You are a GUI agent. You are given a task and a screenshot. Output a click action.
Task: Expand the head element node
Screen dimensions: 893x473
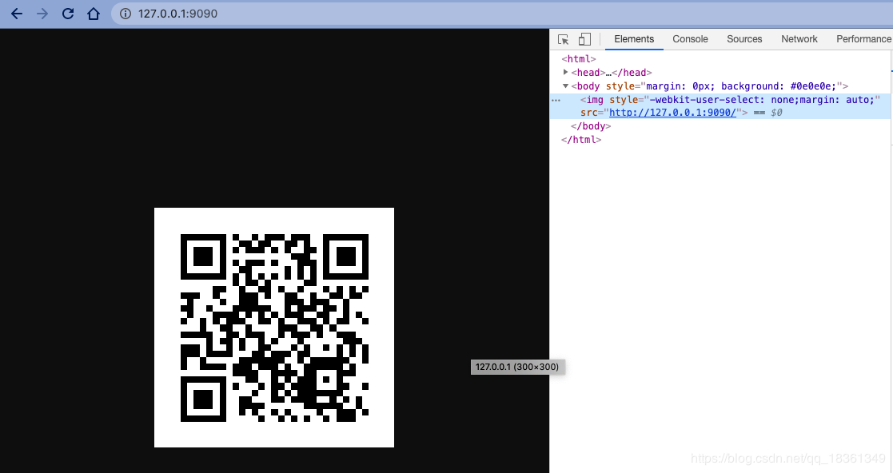[565, 72]
